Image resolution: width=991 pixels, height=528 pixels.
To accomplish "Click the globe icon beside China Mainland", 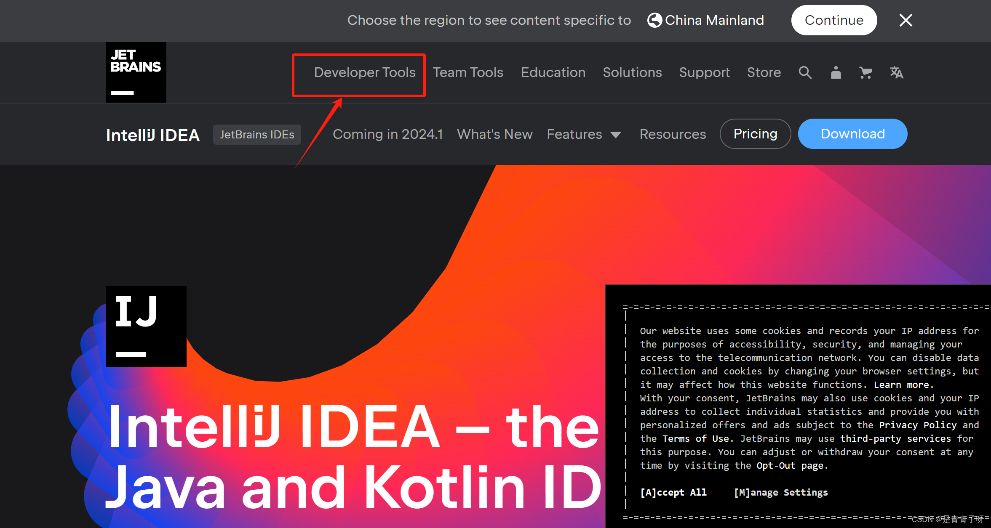I will click(654, 20).
